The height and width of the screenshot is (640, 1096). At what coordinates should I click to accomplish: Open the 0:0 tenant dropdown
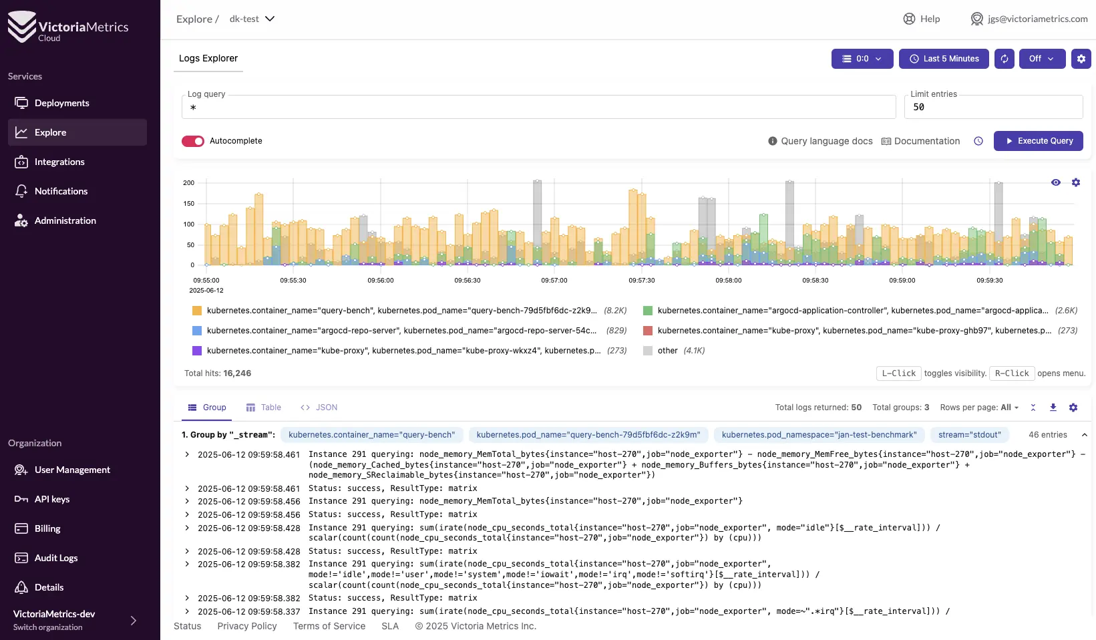(x=862, y=59)
